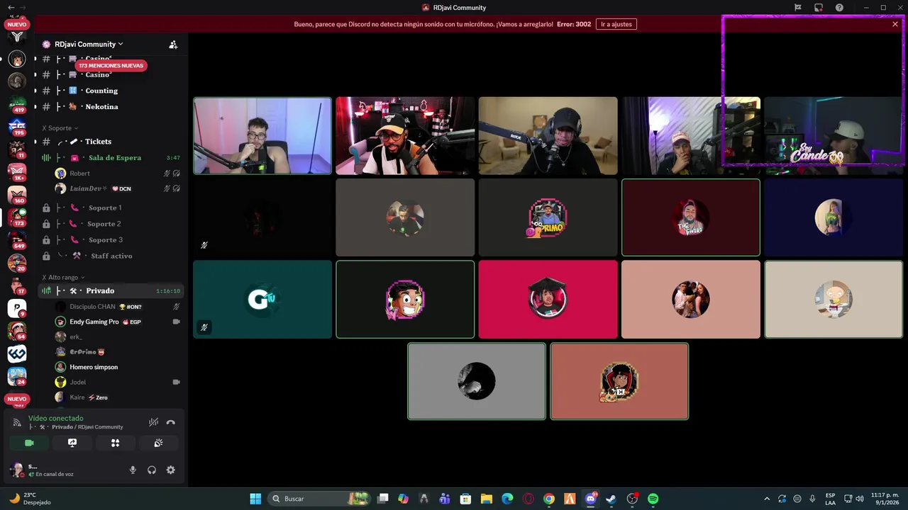Share your screen from the voice panel
908x510 pixels.
click(x=72, y=443)
